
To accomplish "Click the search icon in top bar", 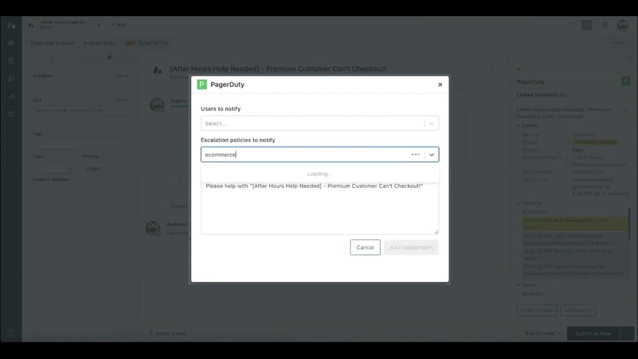I will (571, 25).
